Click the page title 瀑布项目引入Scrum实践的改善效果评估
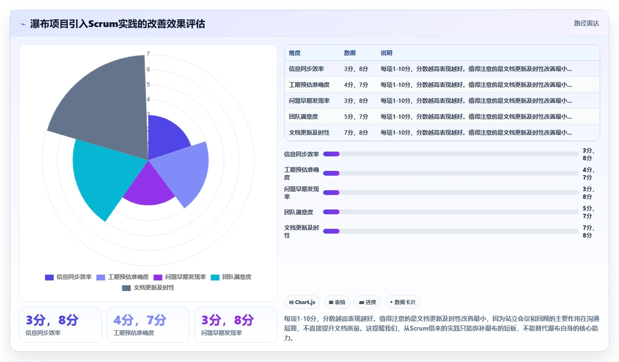The image size is (619, 362). pos(118,24)
